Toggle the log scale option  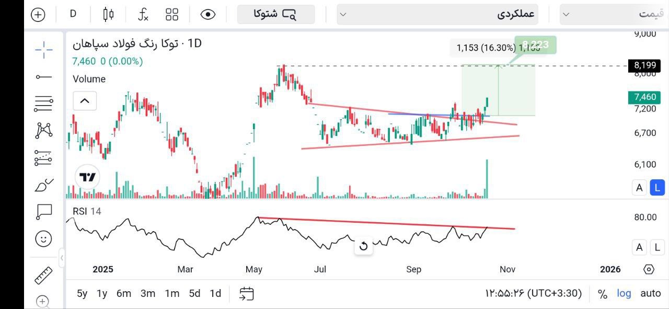[624, 293]
